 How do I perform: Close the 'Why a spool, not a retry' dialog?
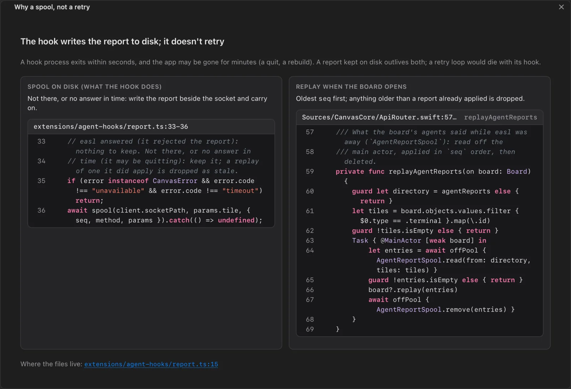(561, 7)
